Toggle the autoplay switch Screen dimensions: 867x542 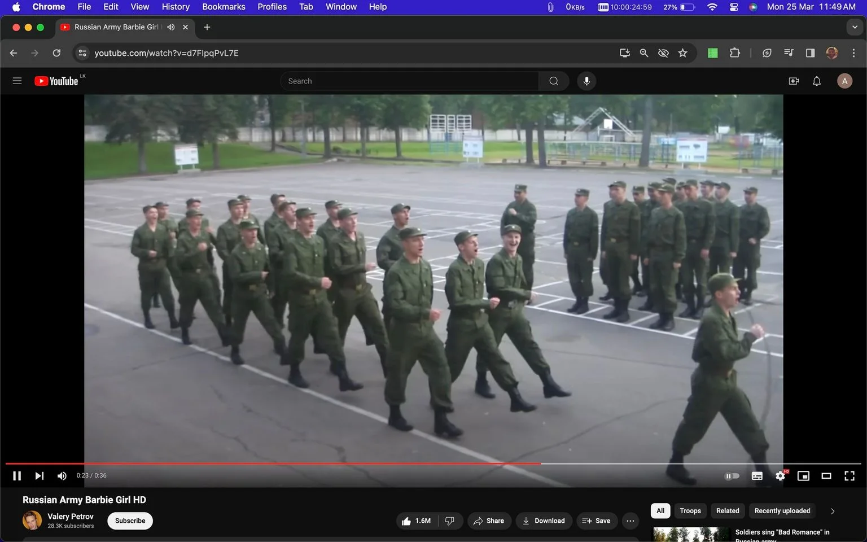click(732, 476)
